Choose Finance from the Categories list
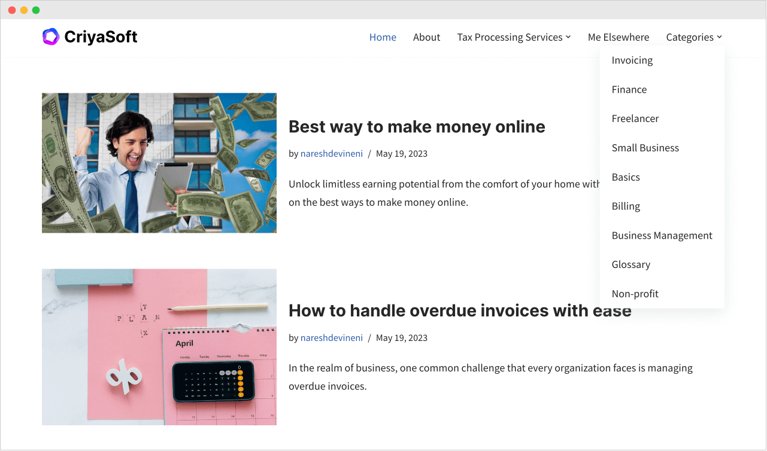767x451 pixels. (x=629, y=90)
